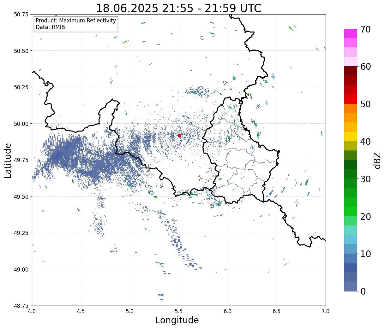
Task: Click the latitude tick label 49.50
Action: click(21, 196)
